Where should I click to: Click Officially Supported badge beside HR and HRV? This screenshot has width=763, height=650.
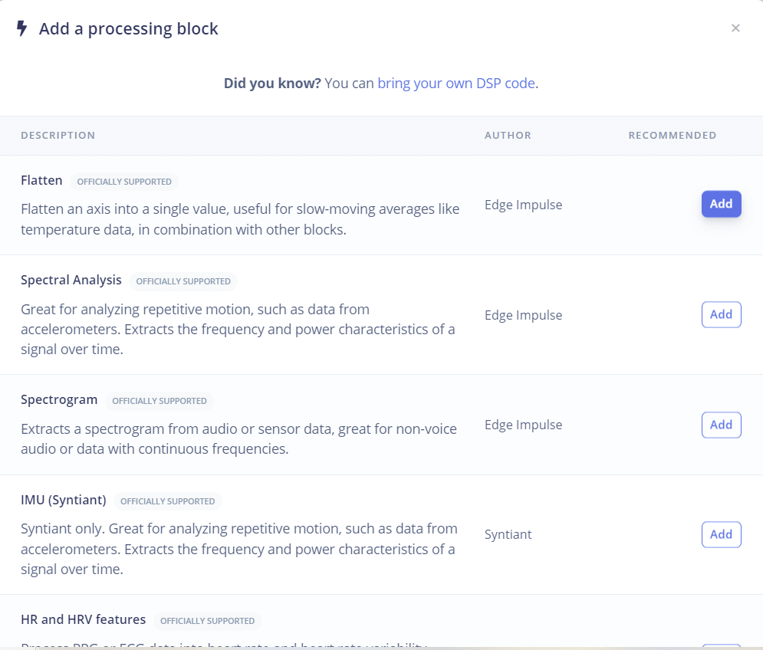(x=208, y=621)
